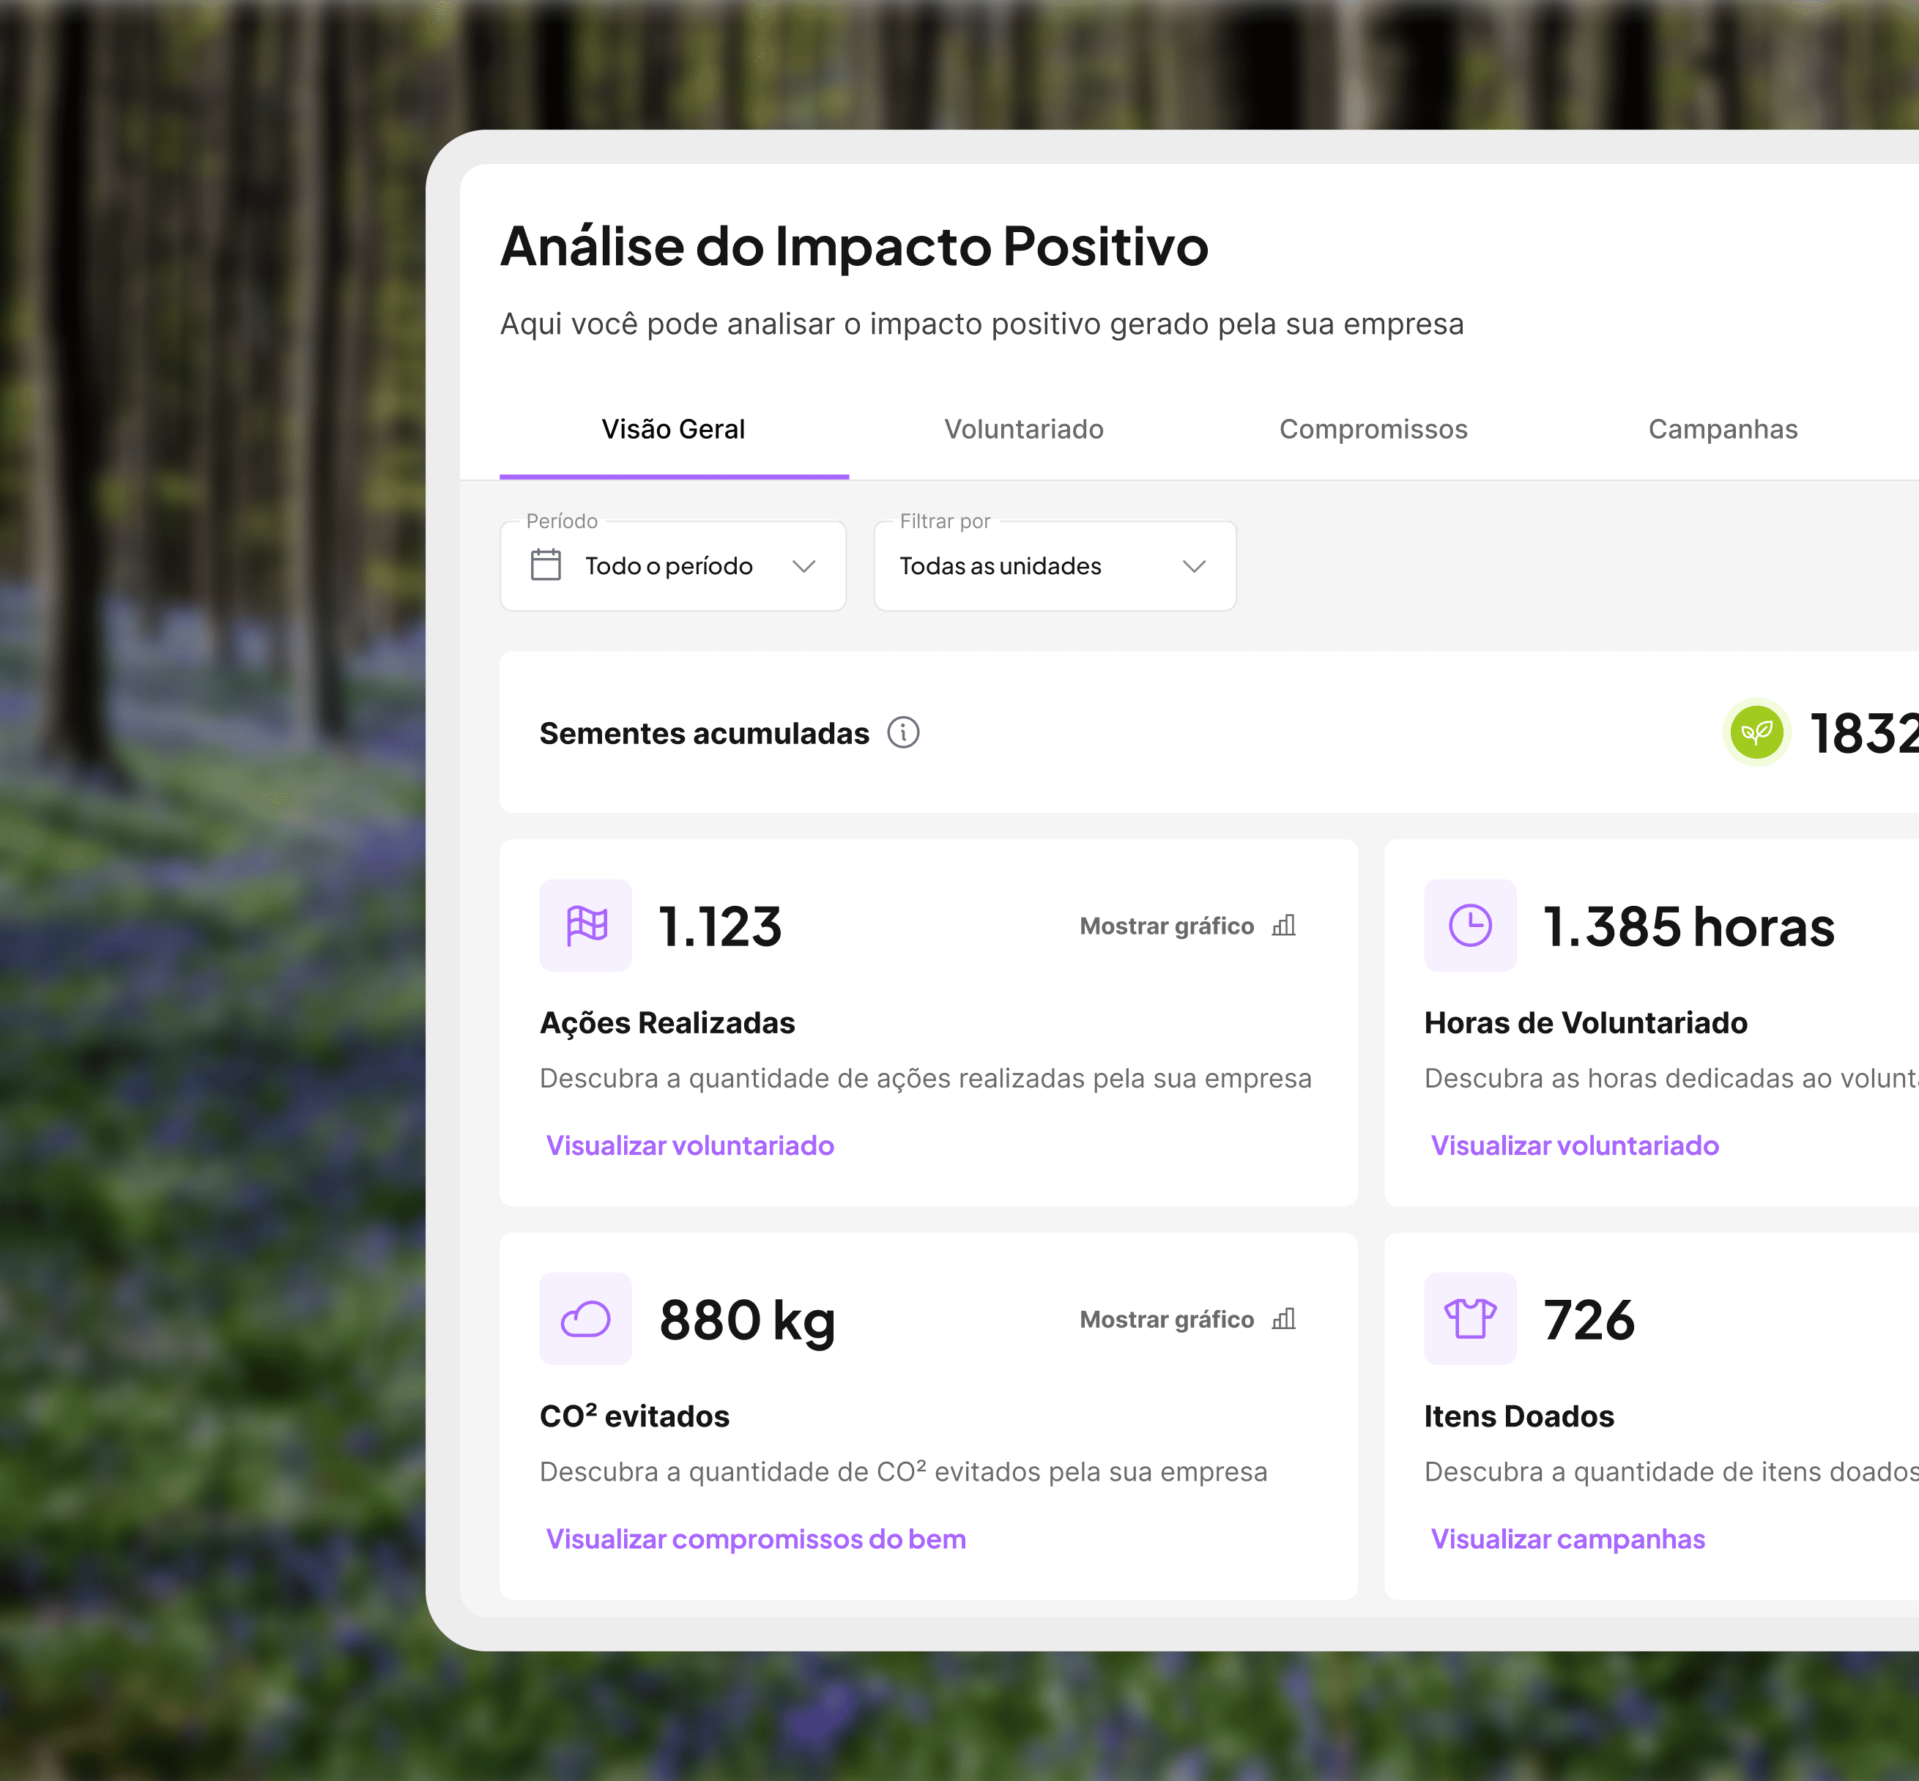Click description 'Descubra a quantidade de CO² evitados'
Screen dimensions: 1919x1781
tap(903, 1472)
